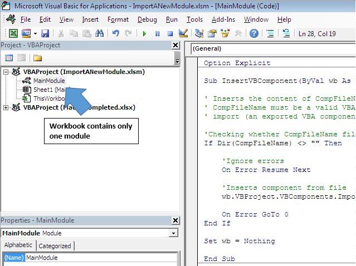
Task: Open the File menu
Action: (x=26, y=19)
